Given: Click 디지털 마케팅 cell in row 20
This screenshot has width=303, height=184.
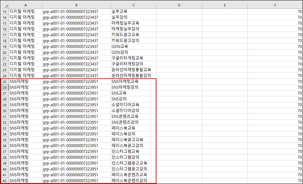Looking at the screenshot, I should [x=26, y=52].
